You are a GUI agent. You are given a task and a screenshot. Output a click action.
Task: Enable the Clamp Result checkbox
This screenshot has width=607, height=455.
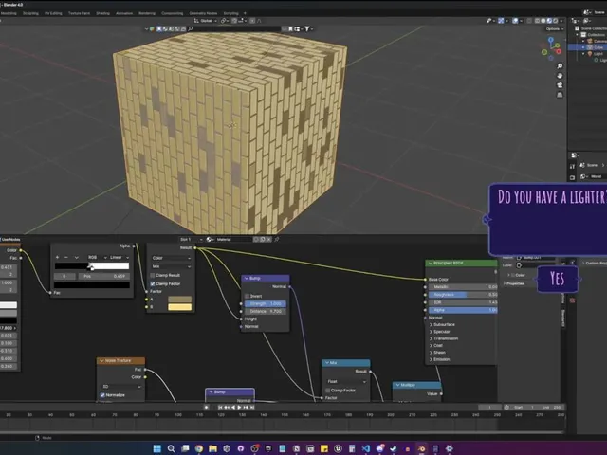[153, 276]
